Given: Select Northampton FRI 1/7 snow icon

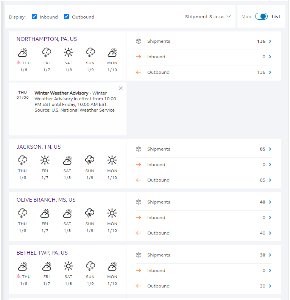Looking at the screenshot, I should tap(47, 53).
